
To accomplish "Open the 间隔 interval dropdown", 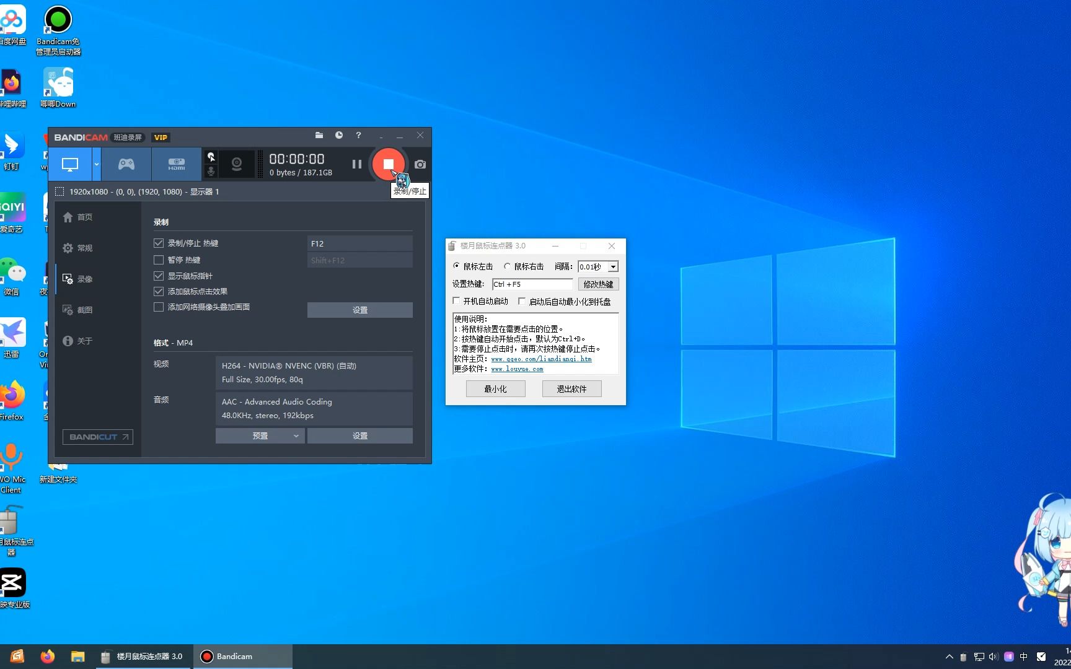I will (613, 267).
